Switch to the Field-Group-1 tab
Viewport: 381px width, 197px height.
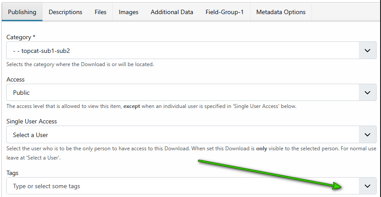click(x=224, y=12)
